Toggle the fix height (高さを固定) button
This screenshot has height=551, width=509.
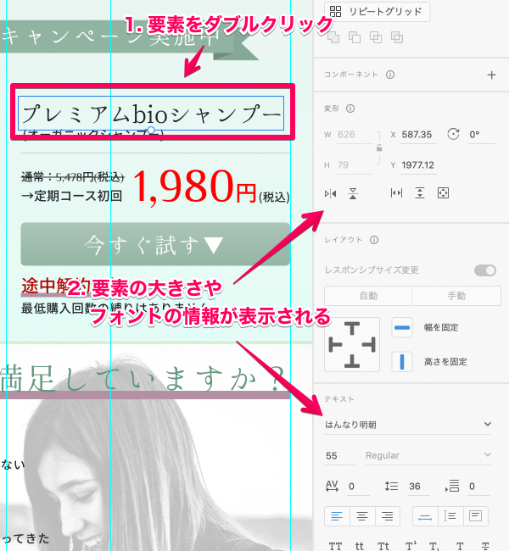402,362
